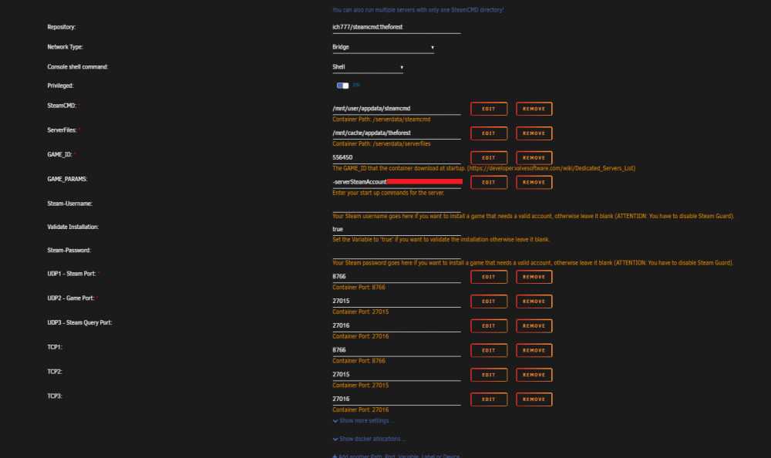Open the Network Type dropdown
Viewport: 771px width, 458px height.
tap(383, 47)
